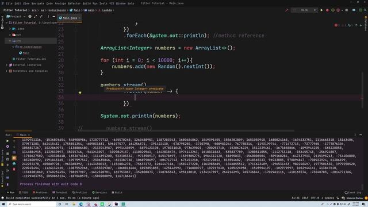Image resolution: width=368 pixels, height=207 pixels.
Task: Click the red trash icon in the Run panel
Action: (x=14, y=169)
